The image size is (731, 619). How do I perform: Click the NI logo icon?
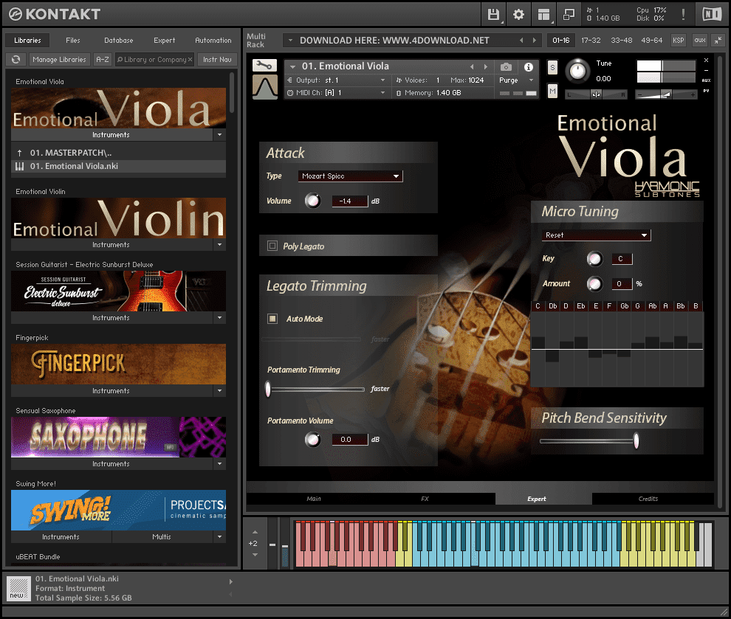pyautogui.click(x=711, y=15)
